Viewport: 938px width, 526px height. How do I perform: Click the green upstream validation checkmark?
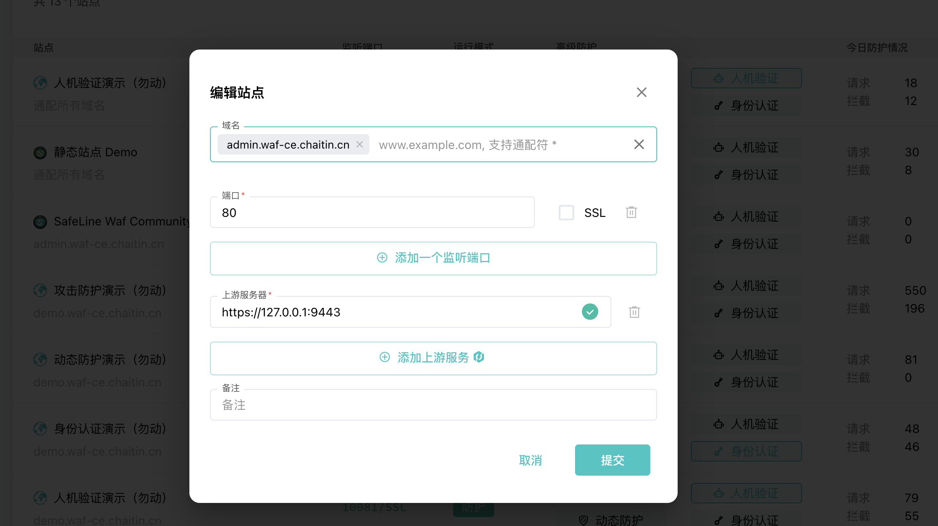[590, 312]
